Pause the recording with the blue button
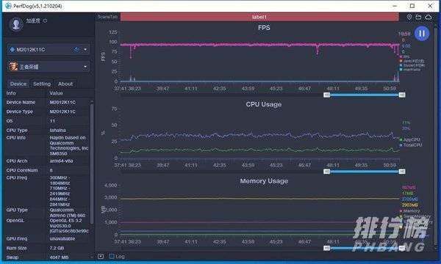 point(422,34)
